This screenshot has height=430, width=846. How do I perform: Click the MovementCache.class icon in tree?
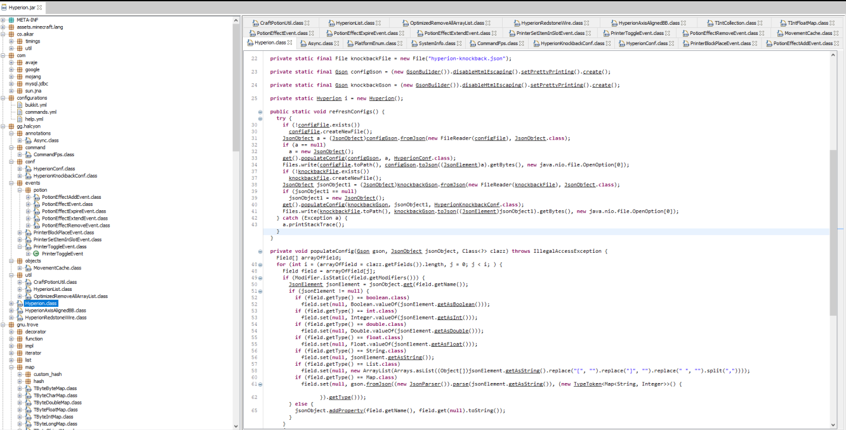coord(29,268)
